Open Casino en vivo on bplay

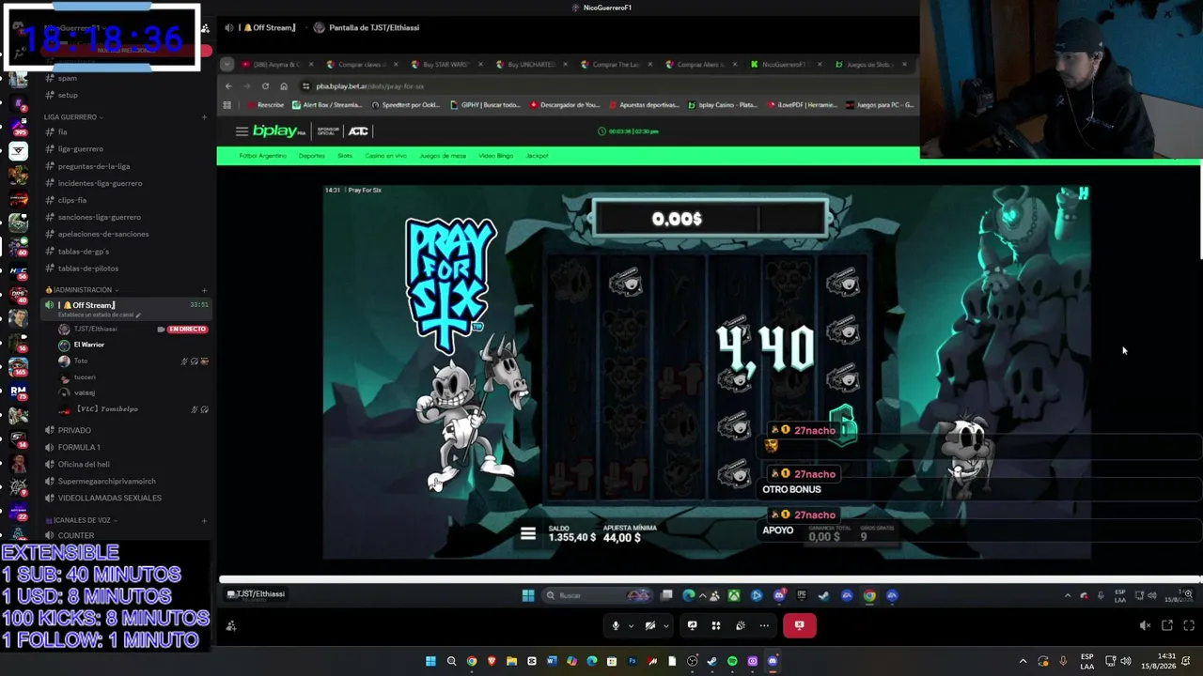click(x=385, y=156)
